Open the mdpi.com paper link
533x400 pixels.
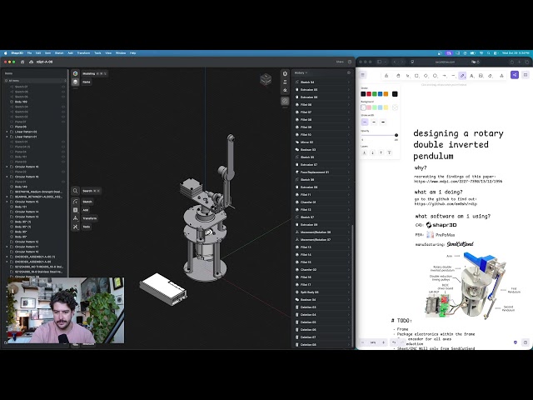[x=458, y=182]
